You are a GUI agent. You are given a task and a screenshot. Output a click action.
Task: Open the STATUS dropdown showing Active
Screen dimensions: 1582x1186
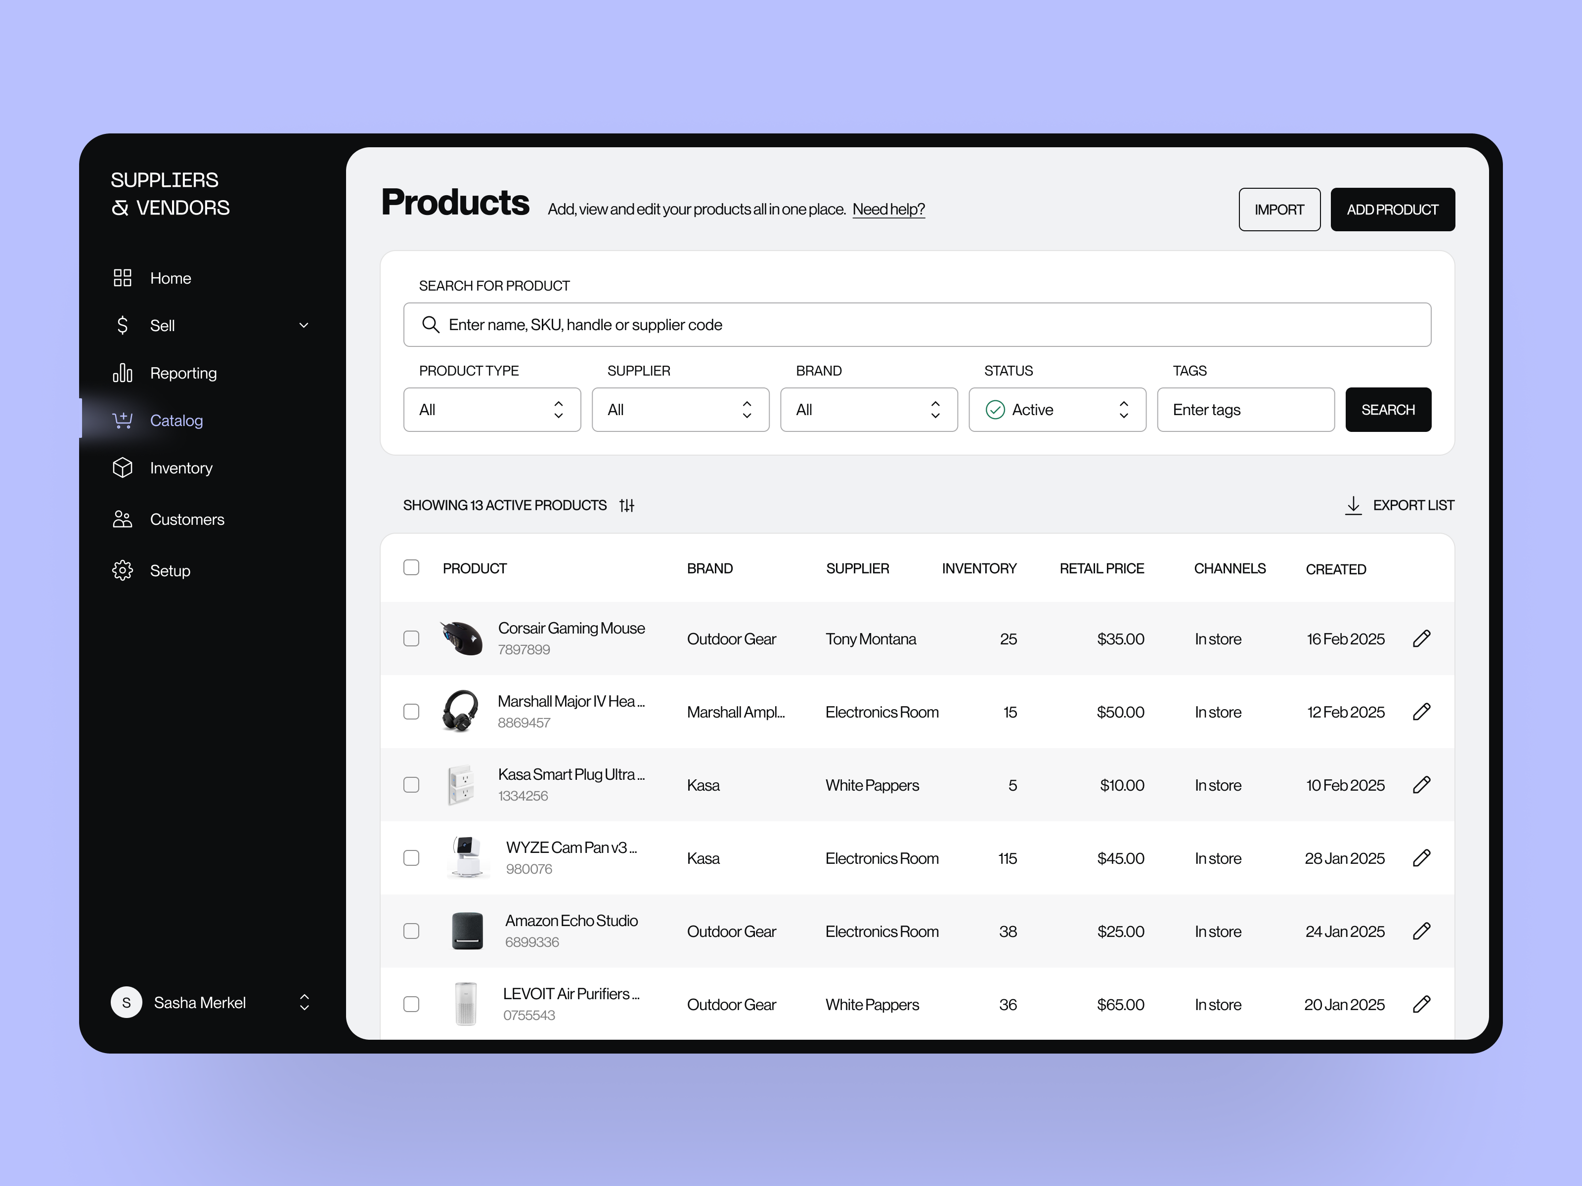coord(1057,410)
